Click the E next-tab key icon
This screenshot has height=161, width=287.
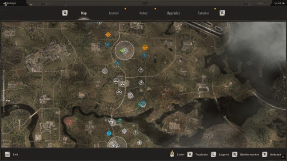(222, 13)
